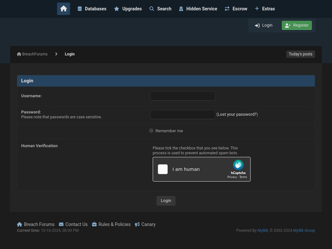
Task: Click the briefcase icon beside Rules & Policies
Action: pos(94,224)
